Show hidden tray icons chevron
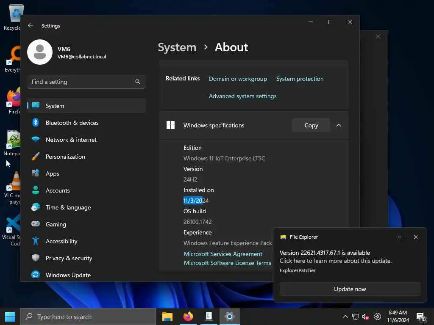The height and width of the screenshot is (325, 434). click(345, 317)
